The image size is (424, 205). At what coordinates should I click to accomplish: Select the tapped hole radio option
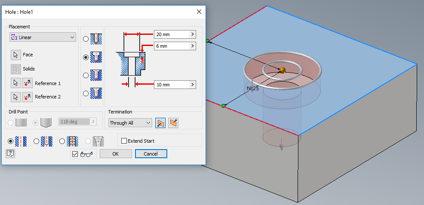[x=62, y=141]
